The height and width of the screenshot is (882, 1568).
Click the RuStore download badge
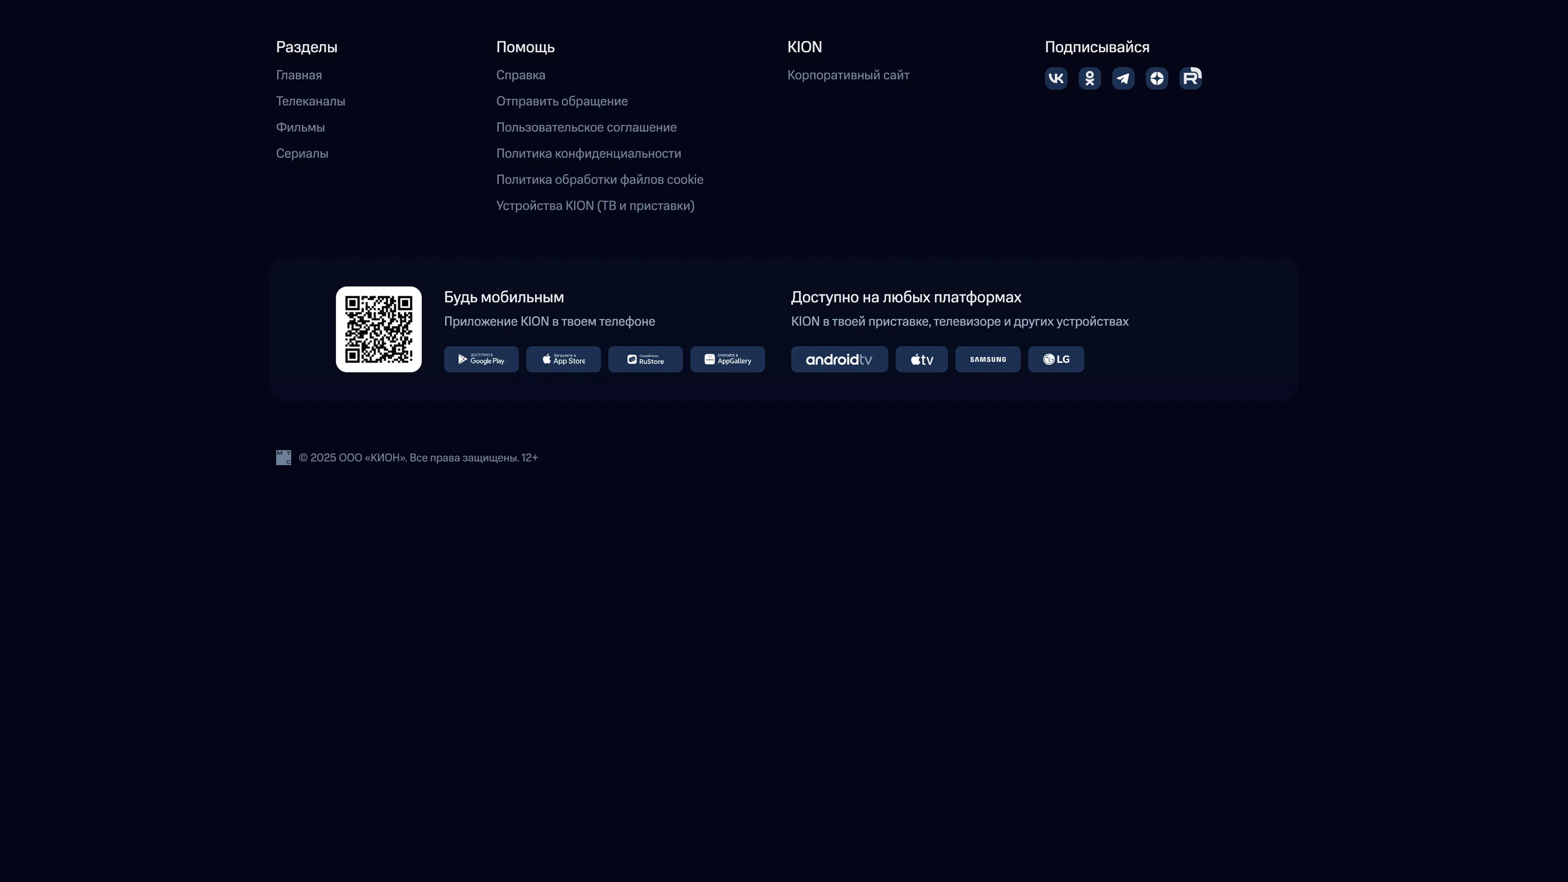[x=645, y=359]
